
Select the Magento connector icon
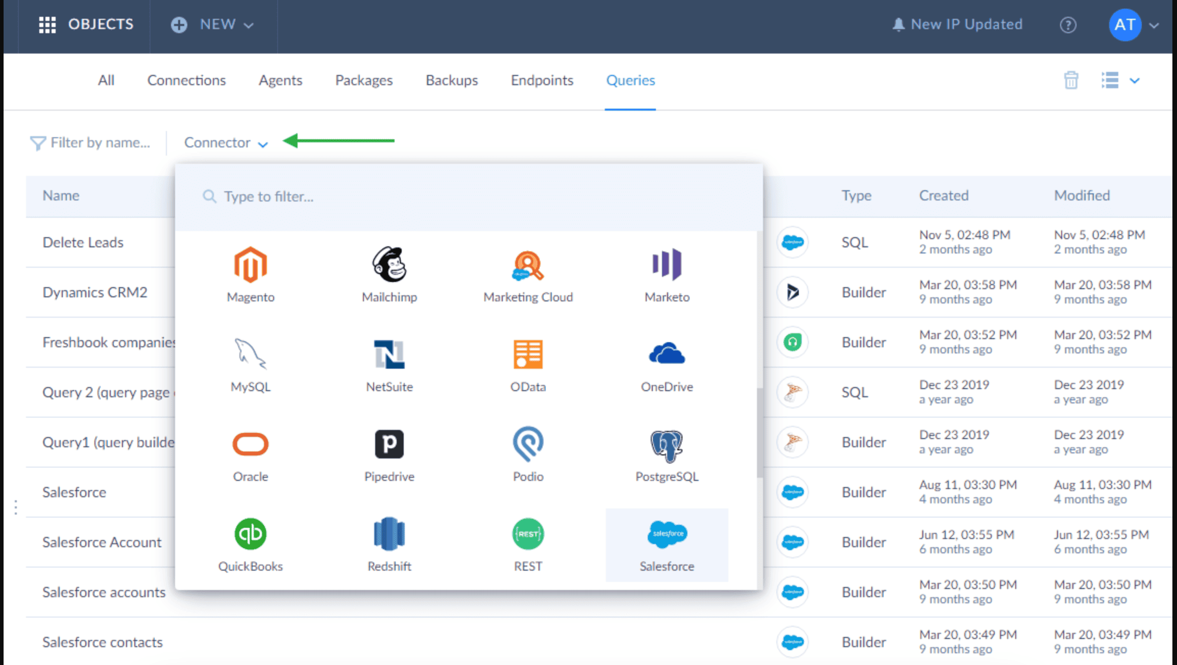250,265
